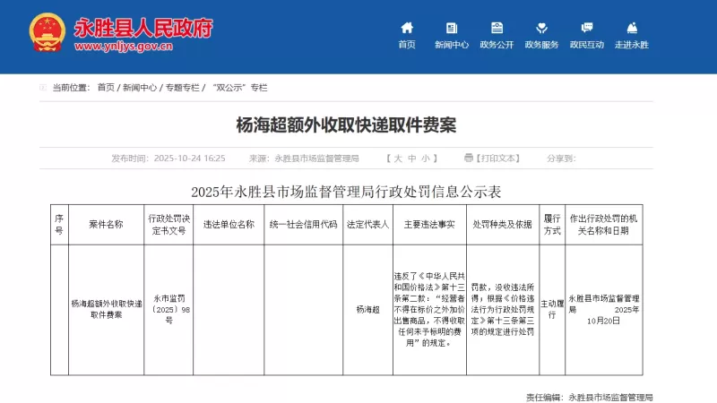Click the 政务公开 icon

(497, 28)
